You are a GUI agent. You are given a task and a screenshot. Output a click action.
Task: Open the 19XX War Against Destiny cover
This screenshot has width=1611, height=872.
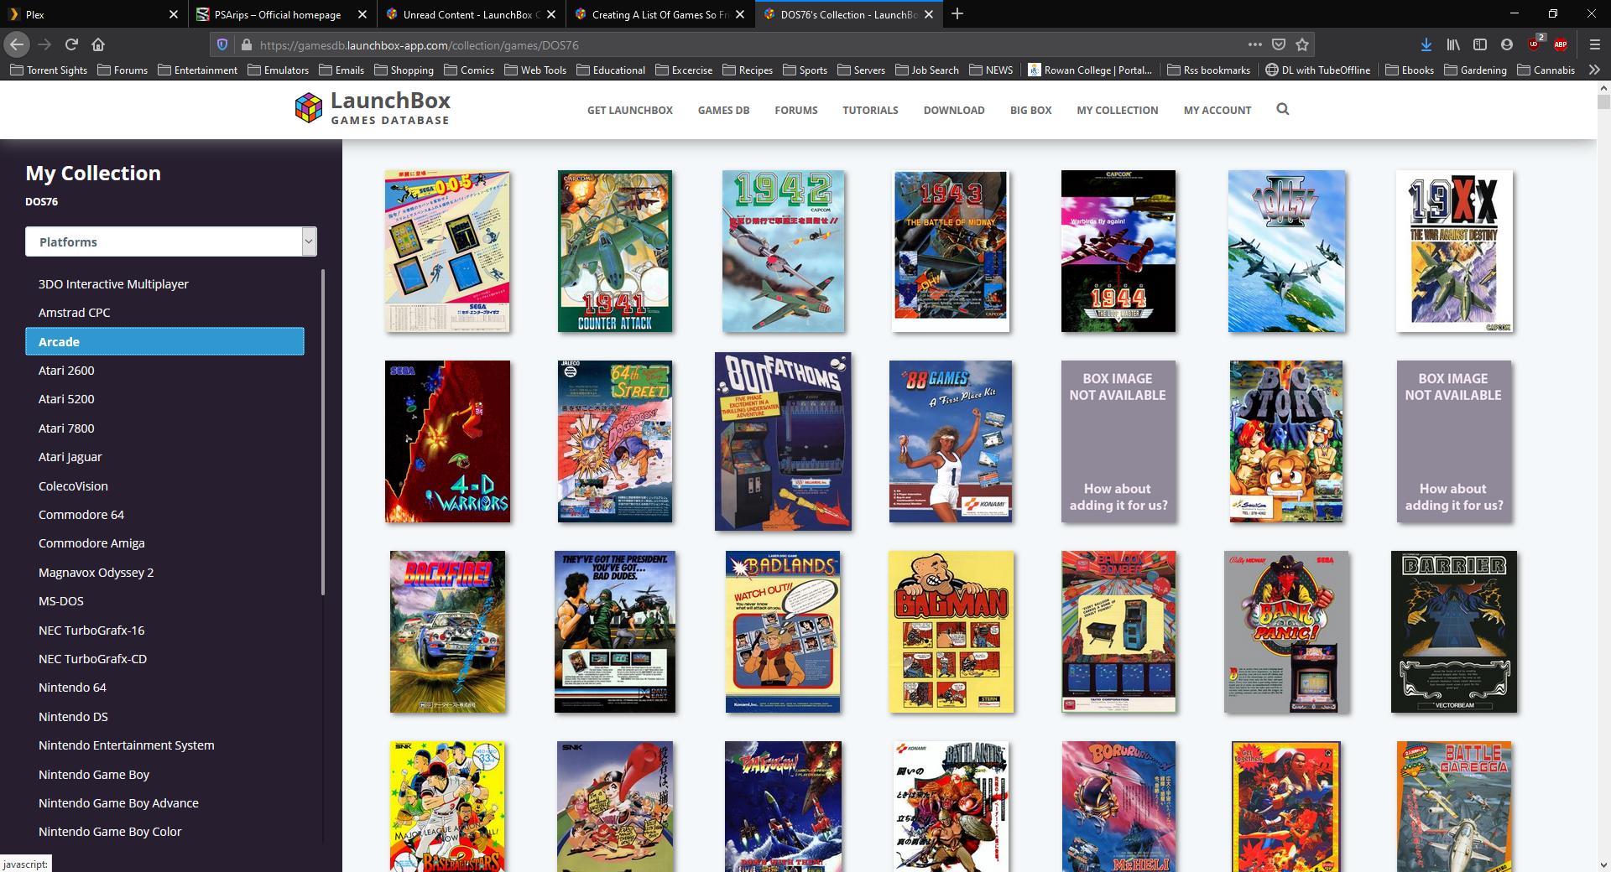pos(1454,252)
